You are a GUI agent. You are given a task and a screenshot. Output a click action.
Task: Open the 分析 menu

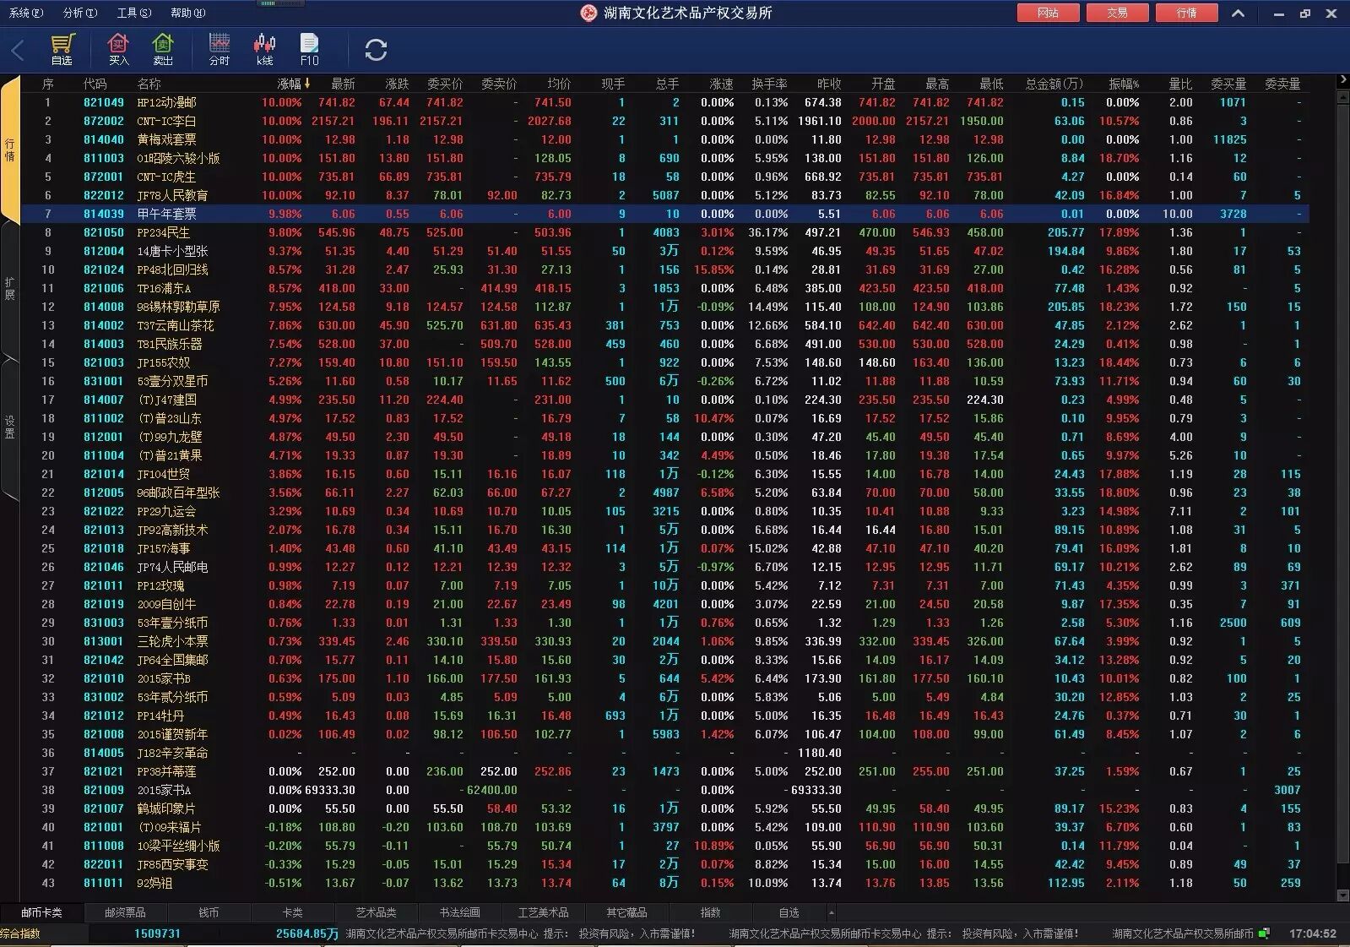[x=80, y=13]
